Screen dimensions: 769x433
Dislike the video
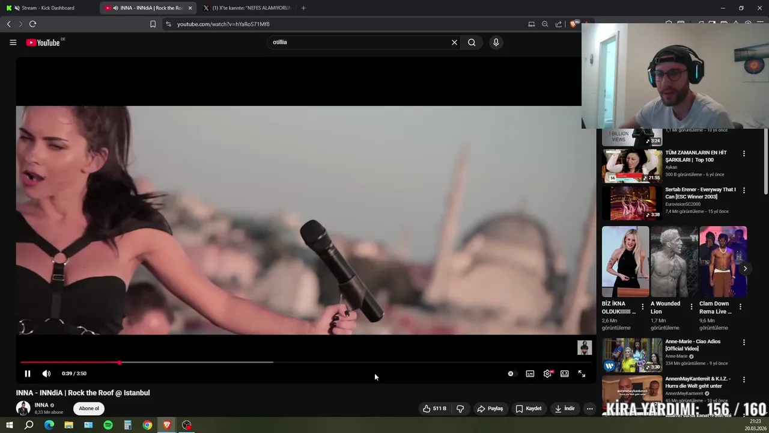(460, 408)
